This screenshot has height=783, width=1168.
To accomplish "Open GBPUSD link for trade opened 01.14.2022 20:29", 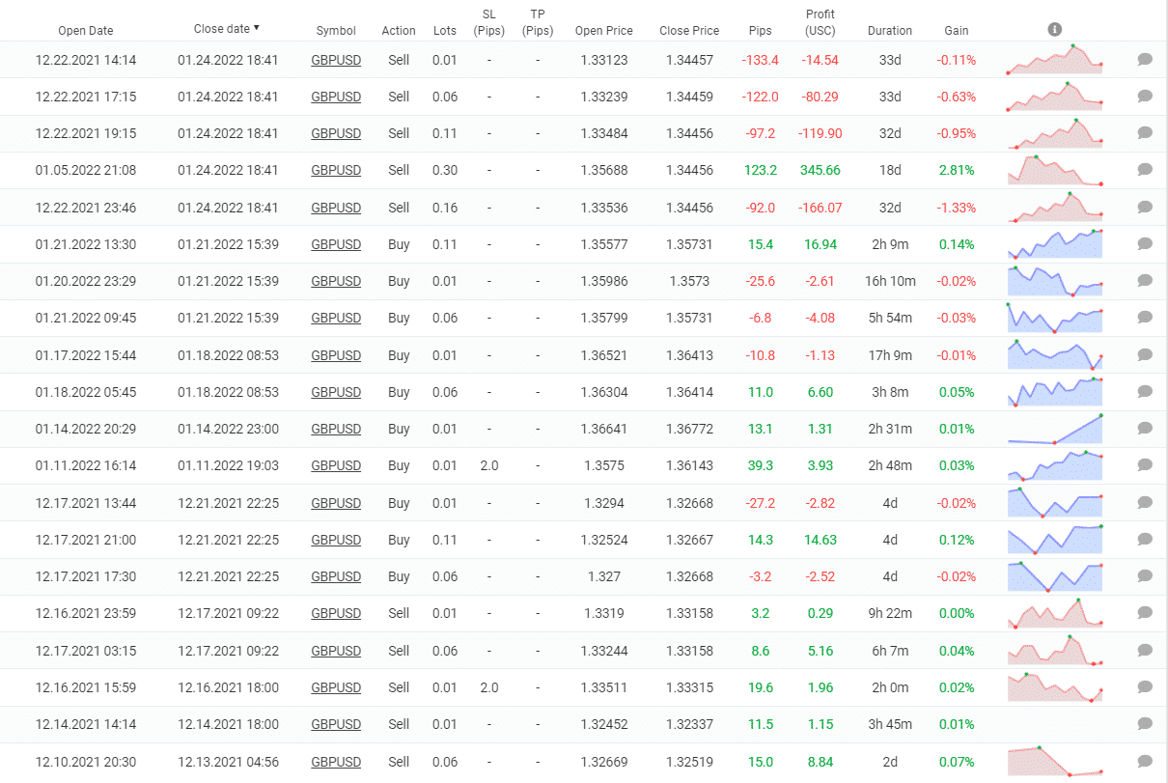I will tap(336, 429).
